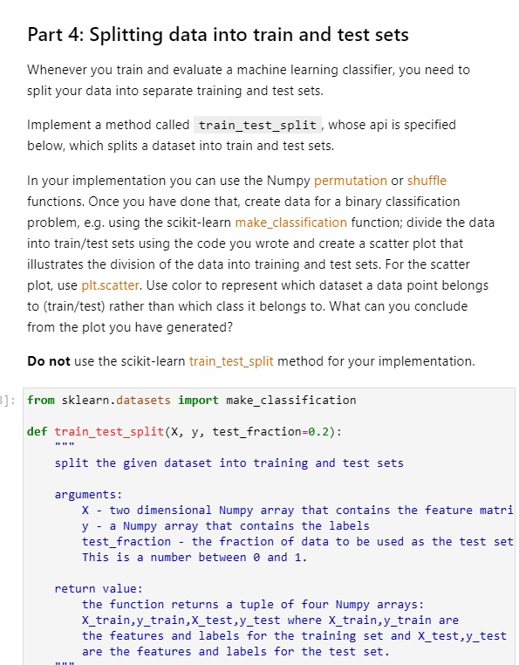519x665 pixels.
Task: Place cursor in the sklearn.datasets import line
Action: coord(192,401)
